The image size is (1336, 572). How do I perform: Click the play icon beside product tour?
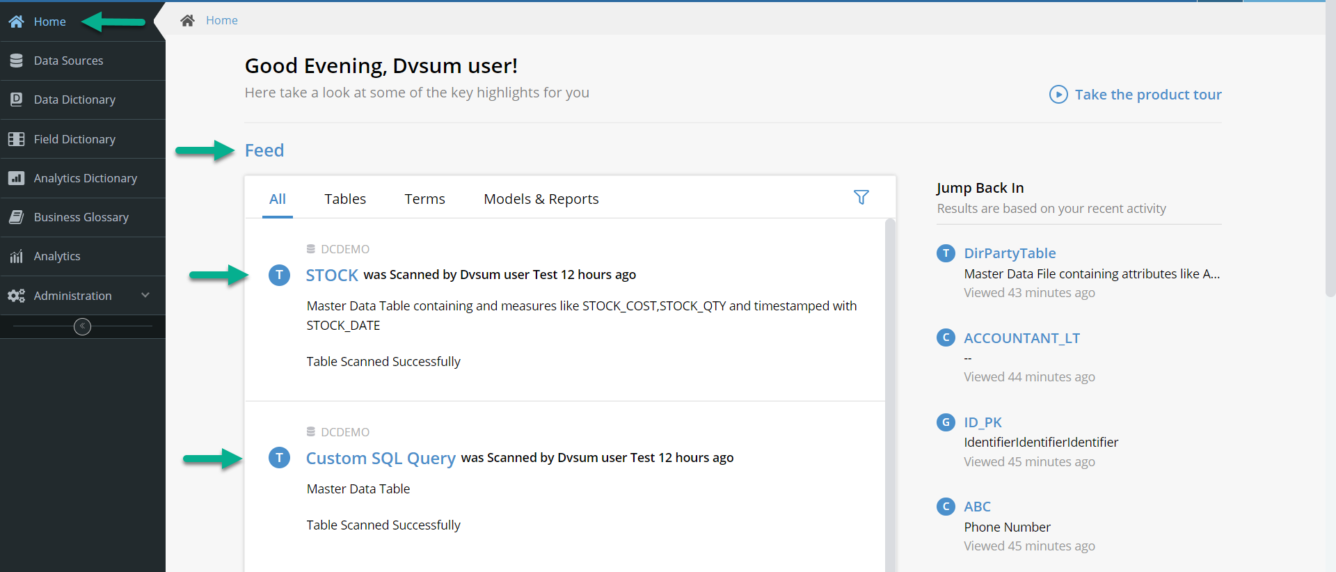(x=1058, y=95)
